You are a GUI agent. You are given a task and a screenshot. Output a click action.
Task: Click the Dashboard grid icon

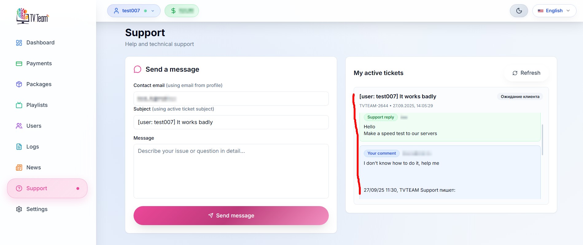coord(19,43)
